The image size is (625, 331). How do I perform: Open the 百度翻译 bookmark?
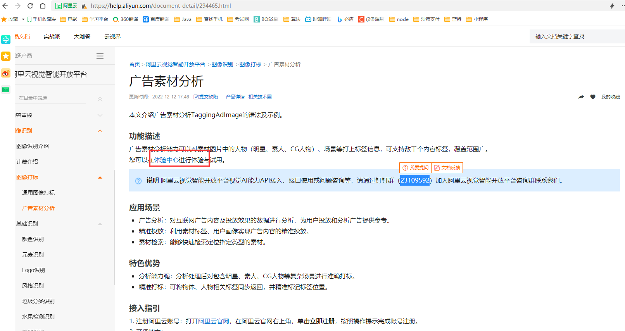156,19
